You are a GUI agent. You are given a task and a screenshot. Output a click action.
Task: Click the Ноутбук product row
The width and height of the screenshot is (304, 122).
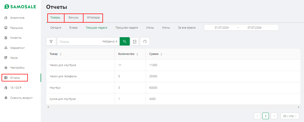[x=173, y=88]
